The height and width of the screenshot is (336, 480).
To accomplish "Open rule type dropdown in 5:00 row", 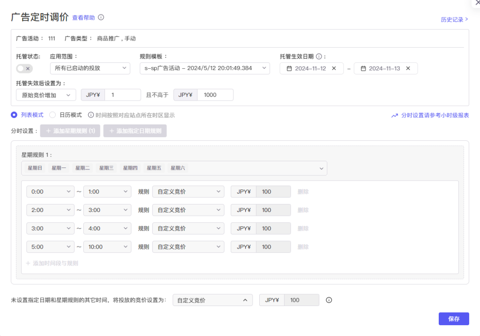I will (188, 247).
